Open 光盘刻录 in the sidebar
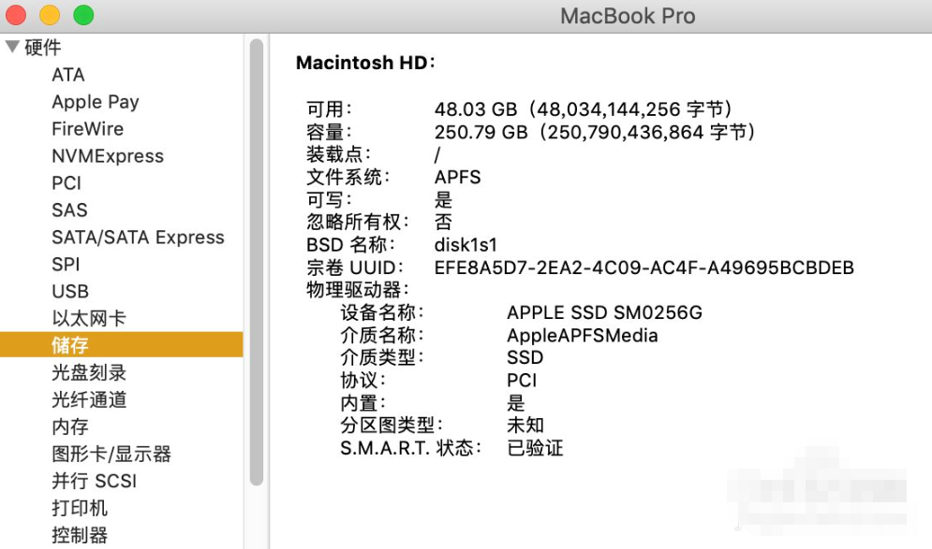This screenshot has width=932, height=549. tap(88, 372)
